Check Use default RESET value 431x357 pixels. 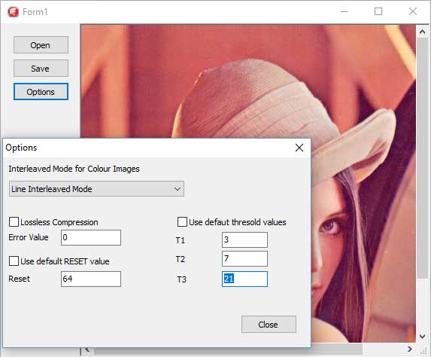click(14, 261)
